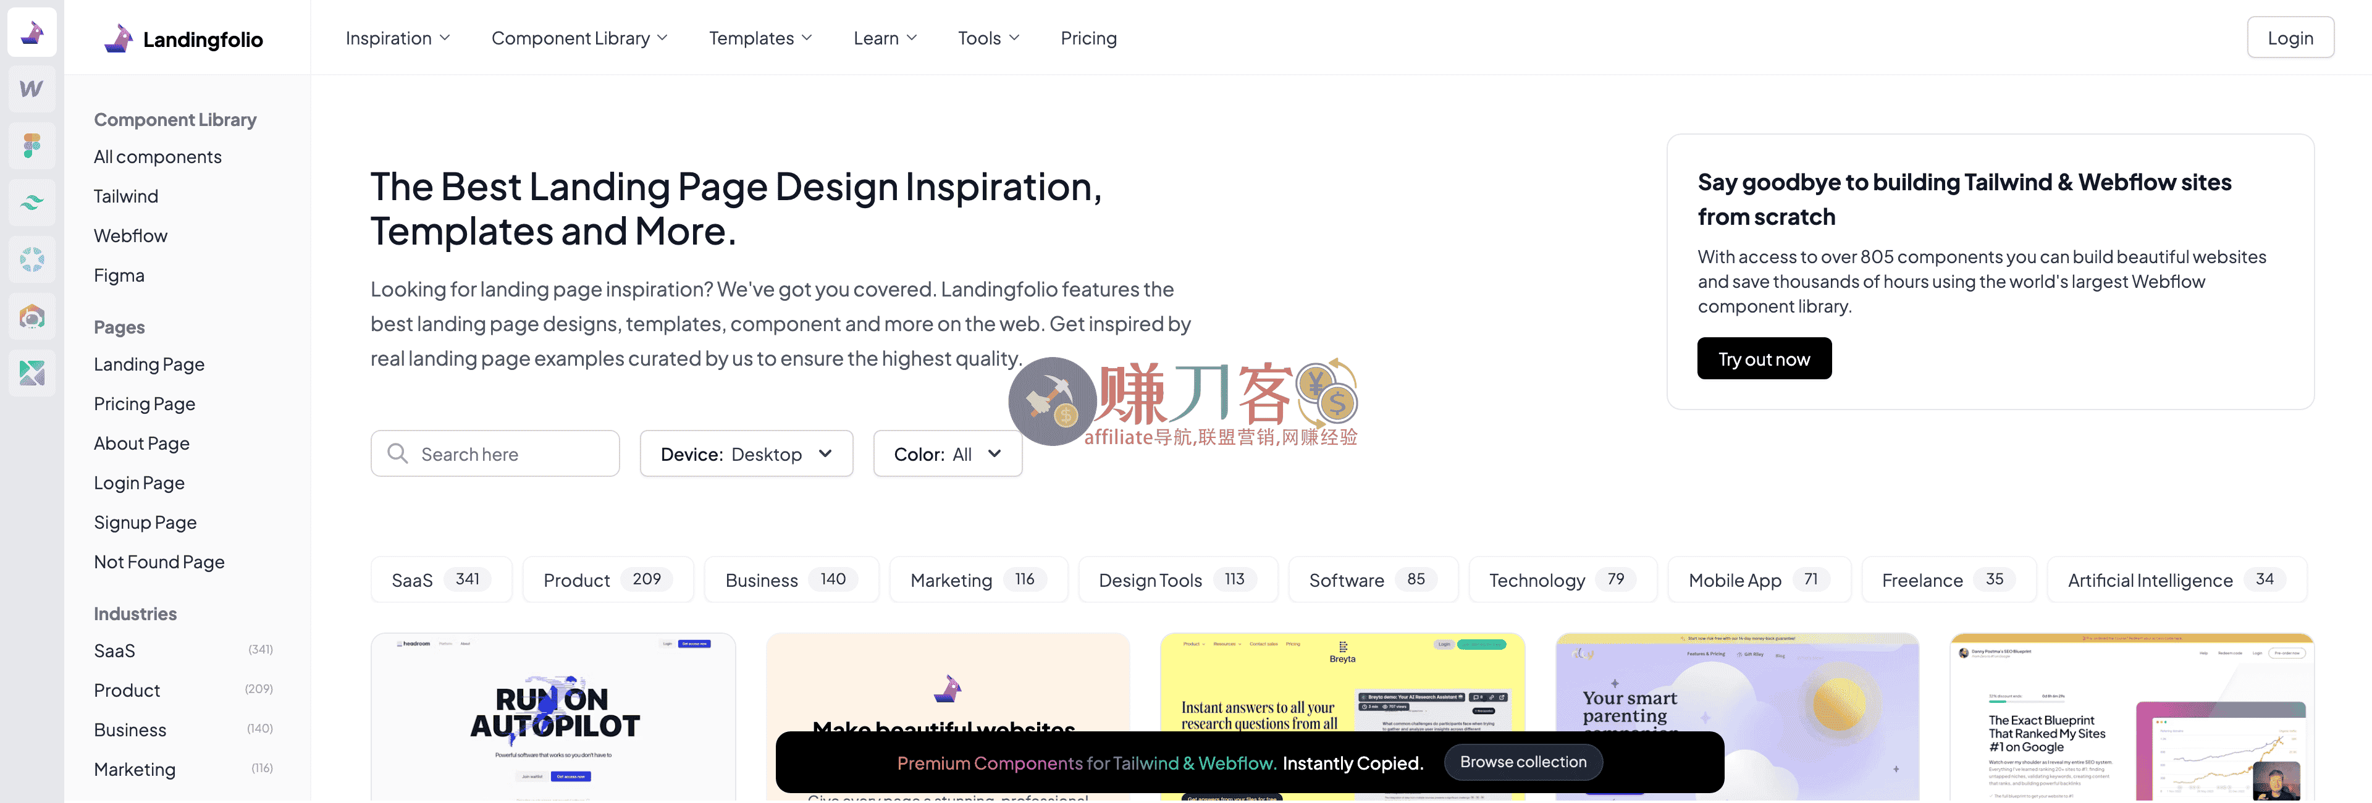Click the Browse collection button
The height and width of the screenshot is (803, 2372).
(x=1523, y=762)
